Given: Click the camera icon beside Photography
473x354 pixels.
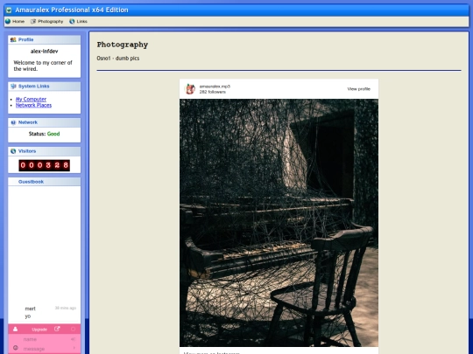Looking at the screenshot, I should [33, 21].
